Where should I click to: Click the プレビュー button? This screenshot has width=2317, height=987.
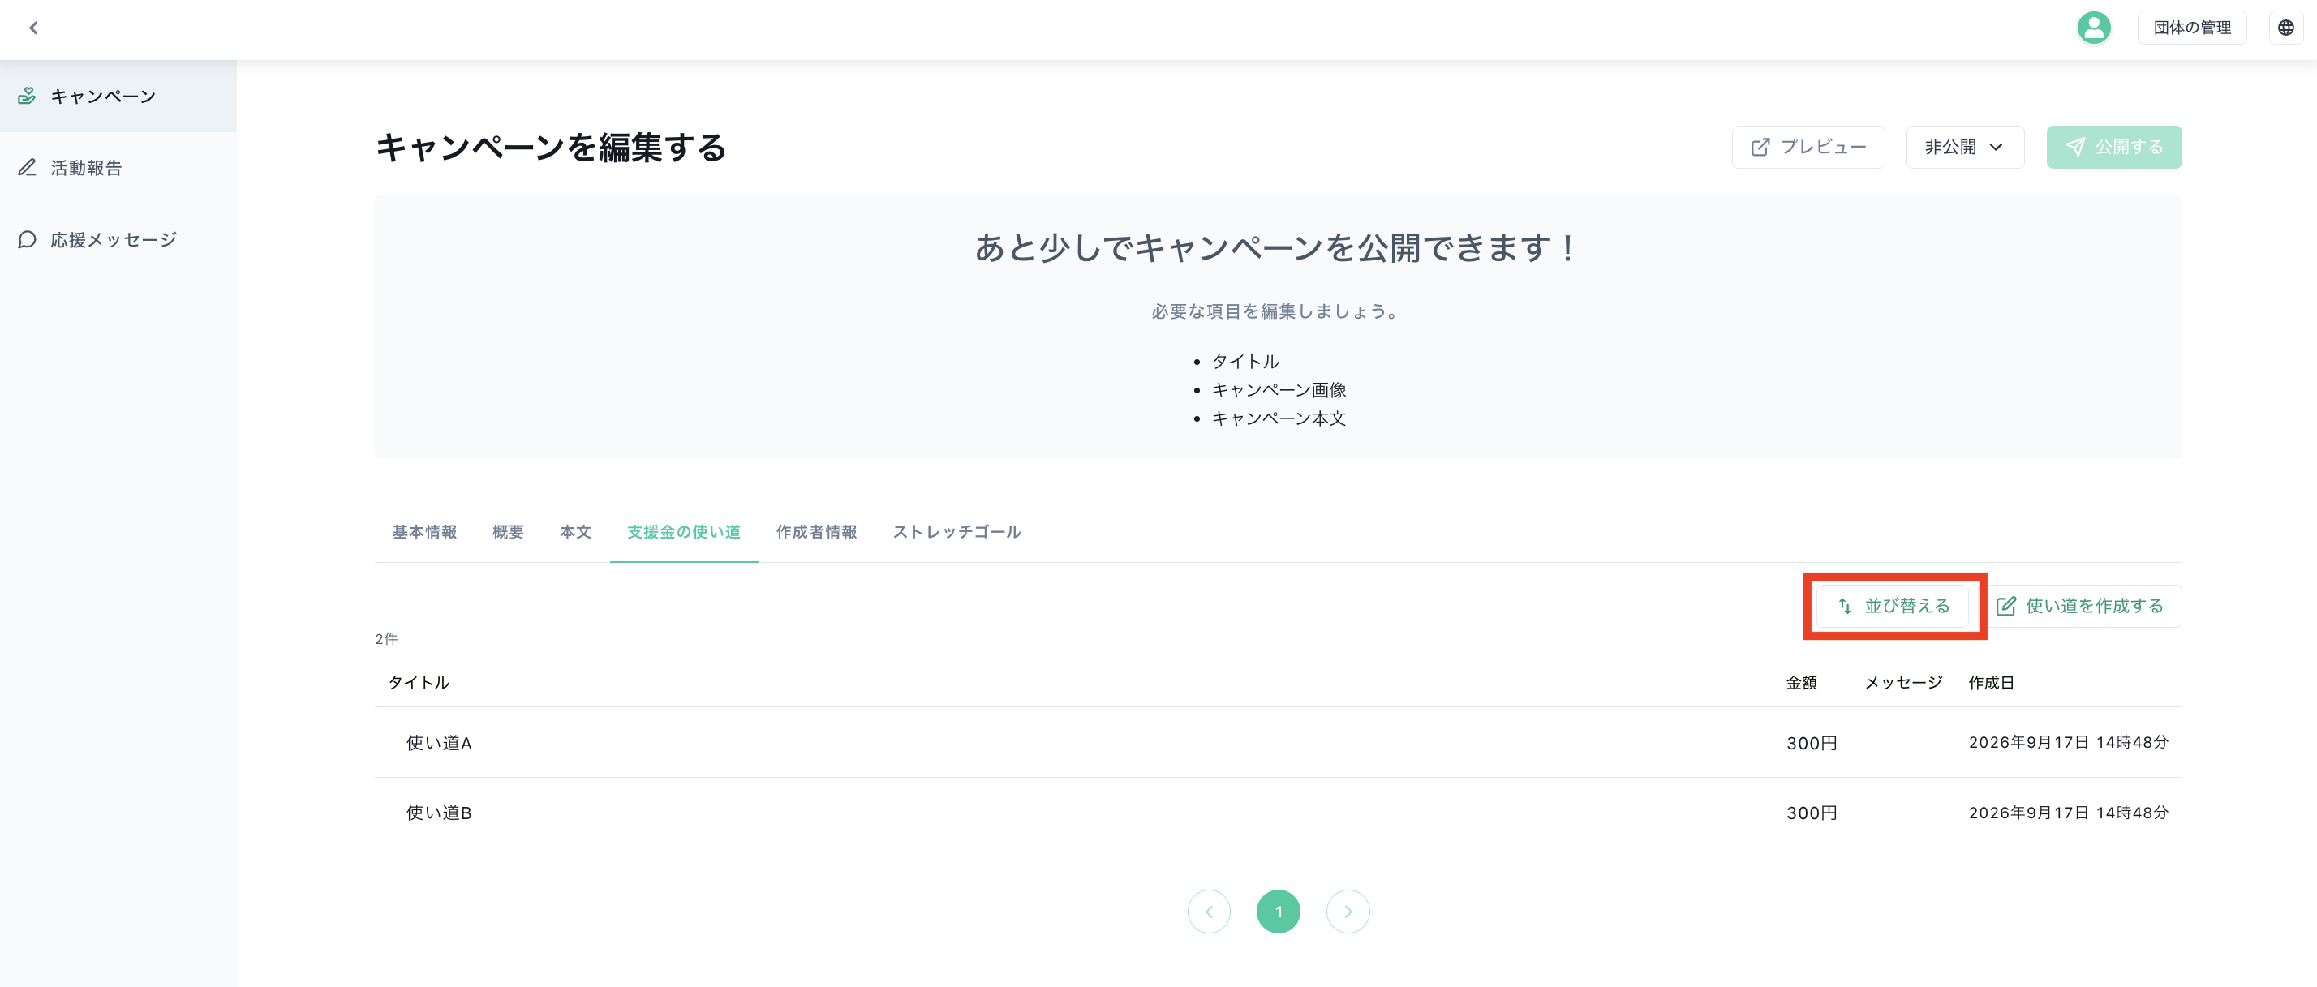point(1808,148)
